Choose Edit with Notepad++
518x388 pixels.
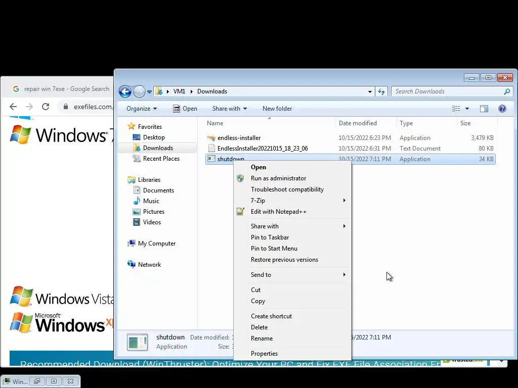pos(292,212)
